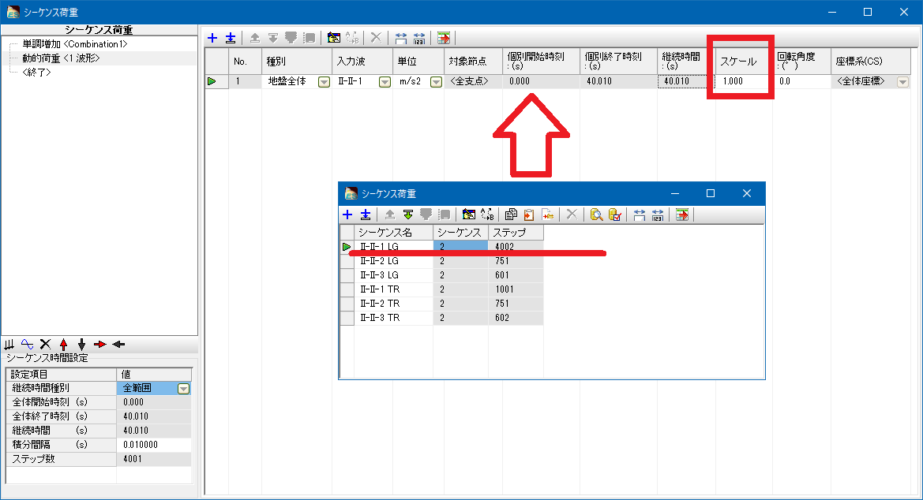
Task: Click the 回転角度 value field 0.0
Action: coord(801,81)
